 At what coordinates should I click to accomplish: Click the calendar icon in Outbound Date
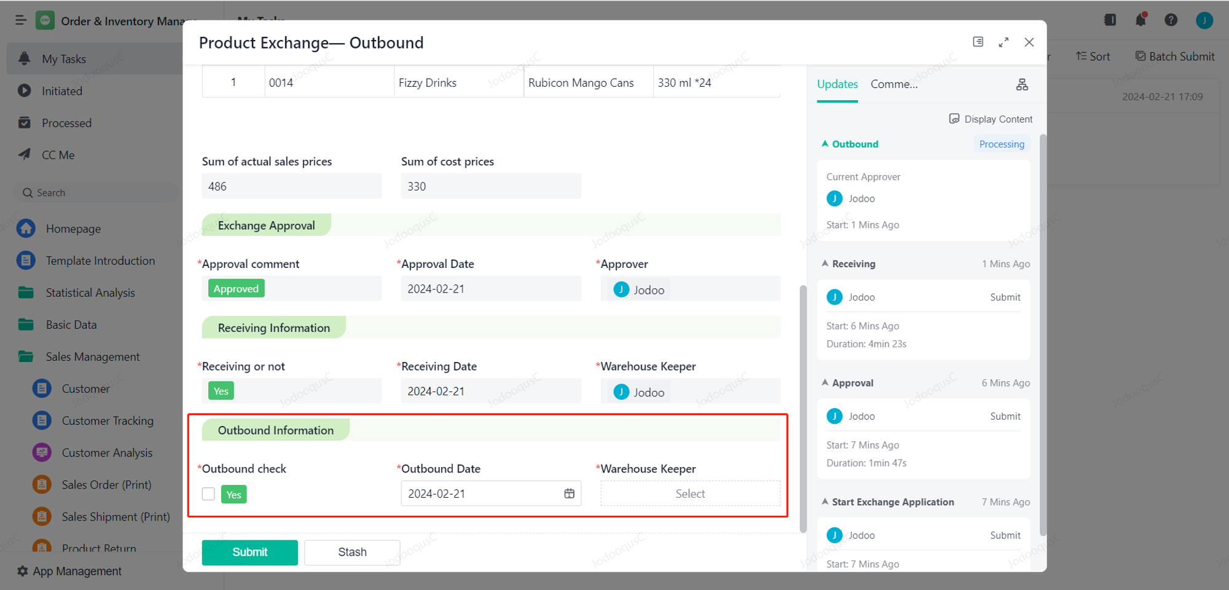569,494
